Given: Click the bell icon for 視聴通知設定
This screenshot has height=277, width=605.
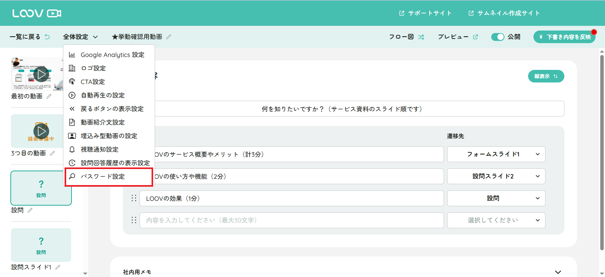Looking at the screenshot, I should pyautogui.click(x=72, y=150).
